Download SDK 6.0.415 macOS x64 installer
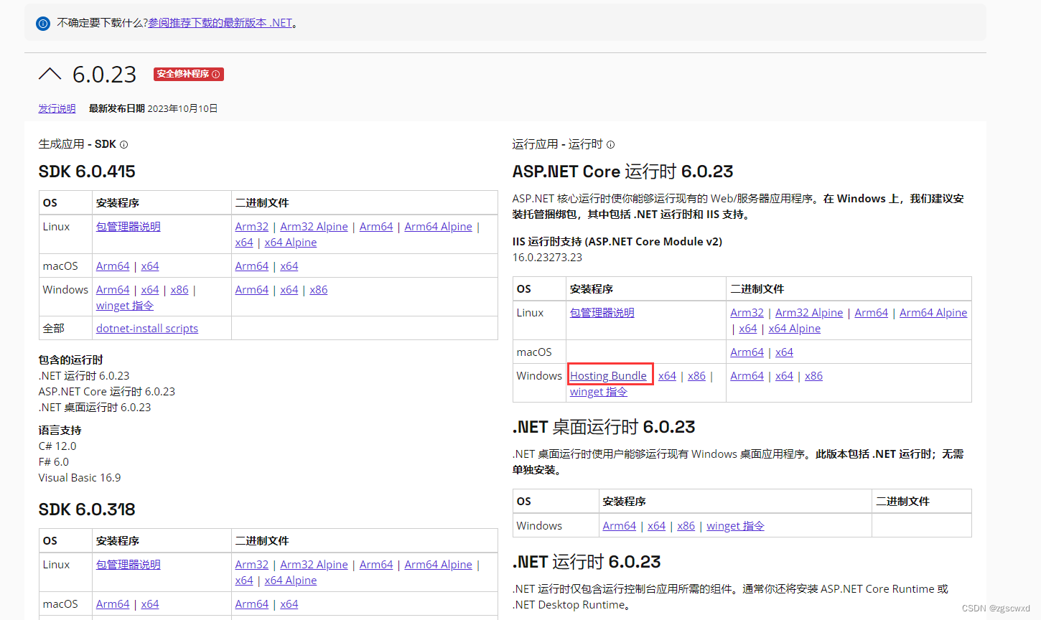 click(150, 266)
